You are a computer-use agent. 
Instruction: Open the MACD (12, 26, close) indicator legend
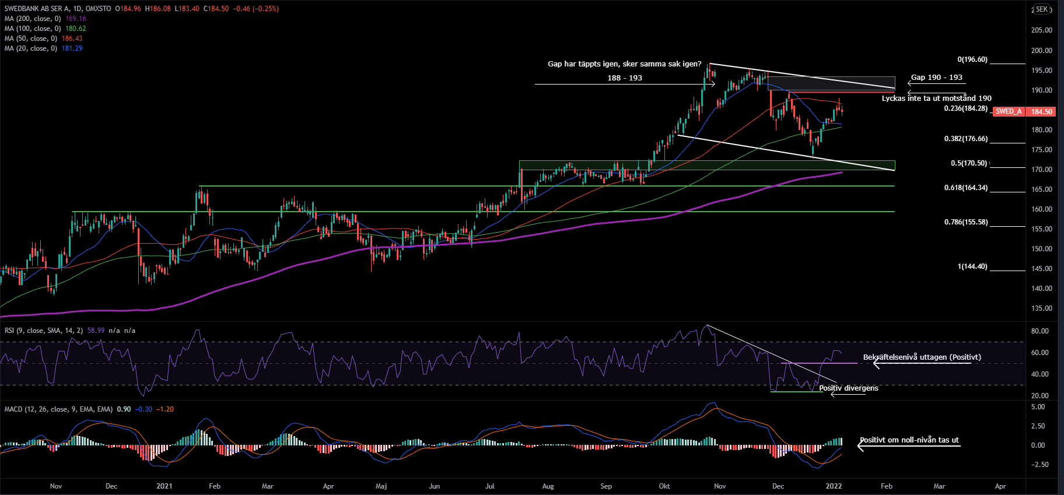coord(58,409)
